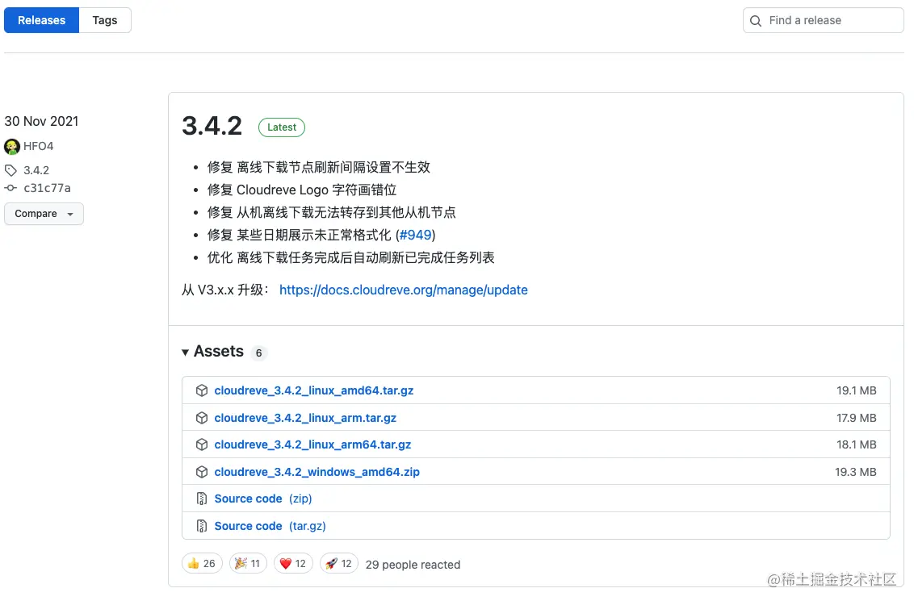914x605 pixels.
Task: Open HFO4 user avatar
Action: tap(11, 146)
